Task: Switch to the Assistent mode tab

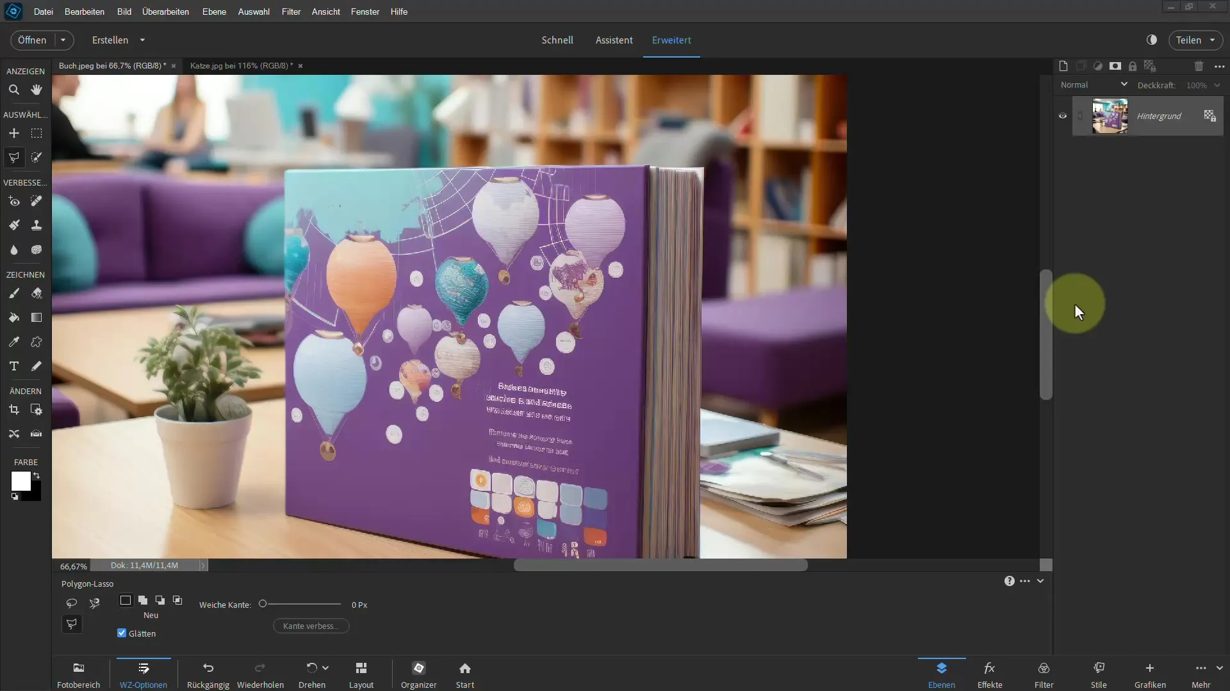Action: (x=614, y=40)
